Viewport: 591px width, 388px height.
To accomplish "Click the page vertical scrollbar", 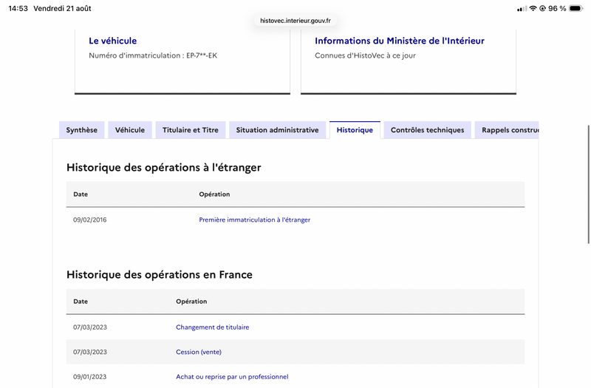I will click(588, 185).
